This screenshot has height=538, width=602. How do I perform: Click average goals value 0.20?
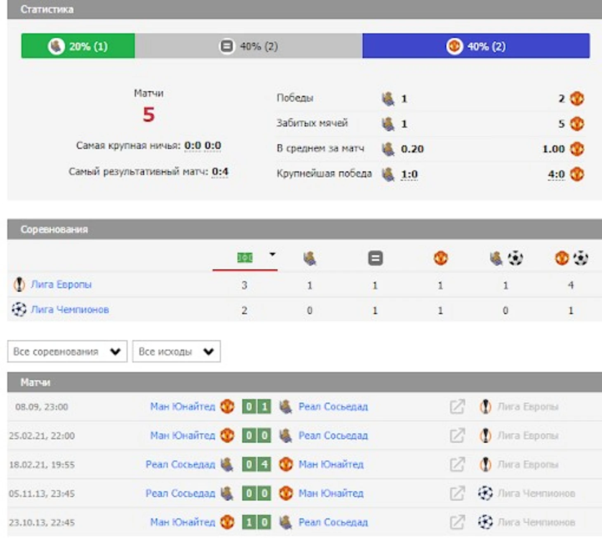click(412, 149)
